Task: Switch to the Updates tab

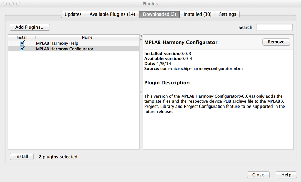Action: [73, 14]
